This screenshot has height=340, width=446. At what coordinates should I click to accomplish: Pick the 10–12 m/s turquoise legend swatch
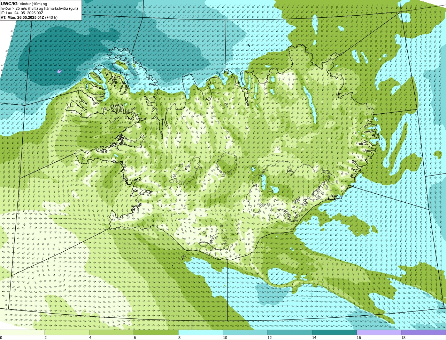pos(245,332)
